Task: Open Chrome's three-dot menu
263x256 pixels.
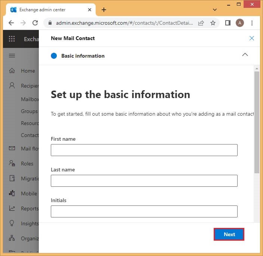Action: 252,23
